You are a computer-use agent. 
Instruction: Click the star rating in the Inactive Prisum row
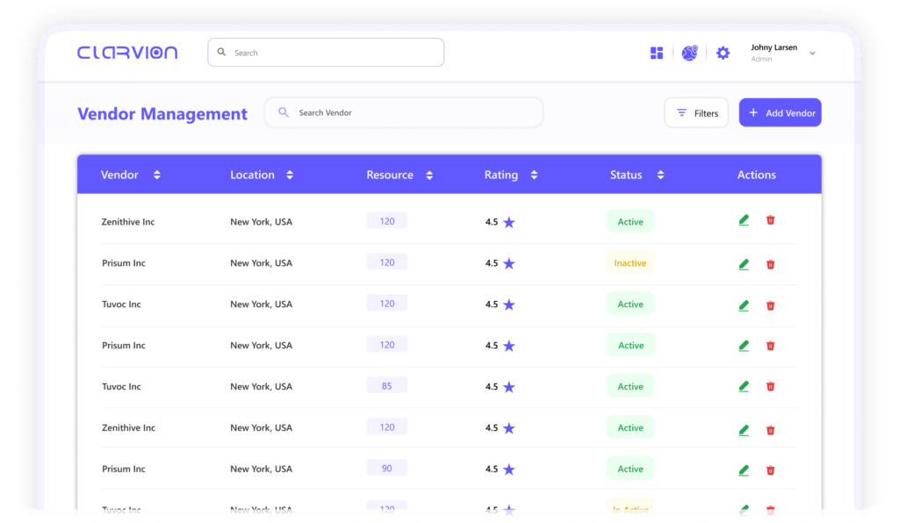pyautogui.click(x=509, y=263)
